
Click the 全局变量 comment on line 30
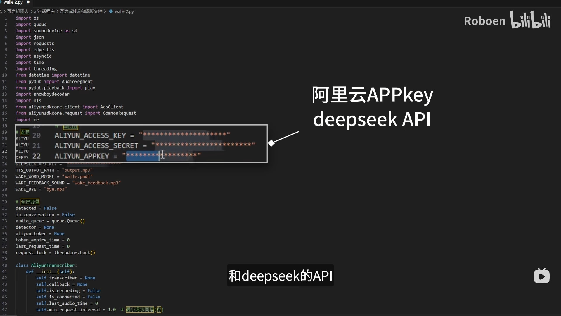click(x=30, y=202)
